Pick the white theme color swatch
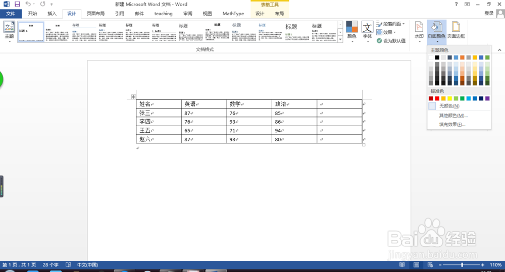This screenshot has height=272, width=505. point(431,58)
